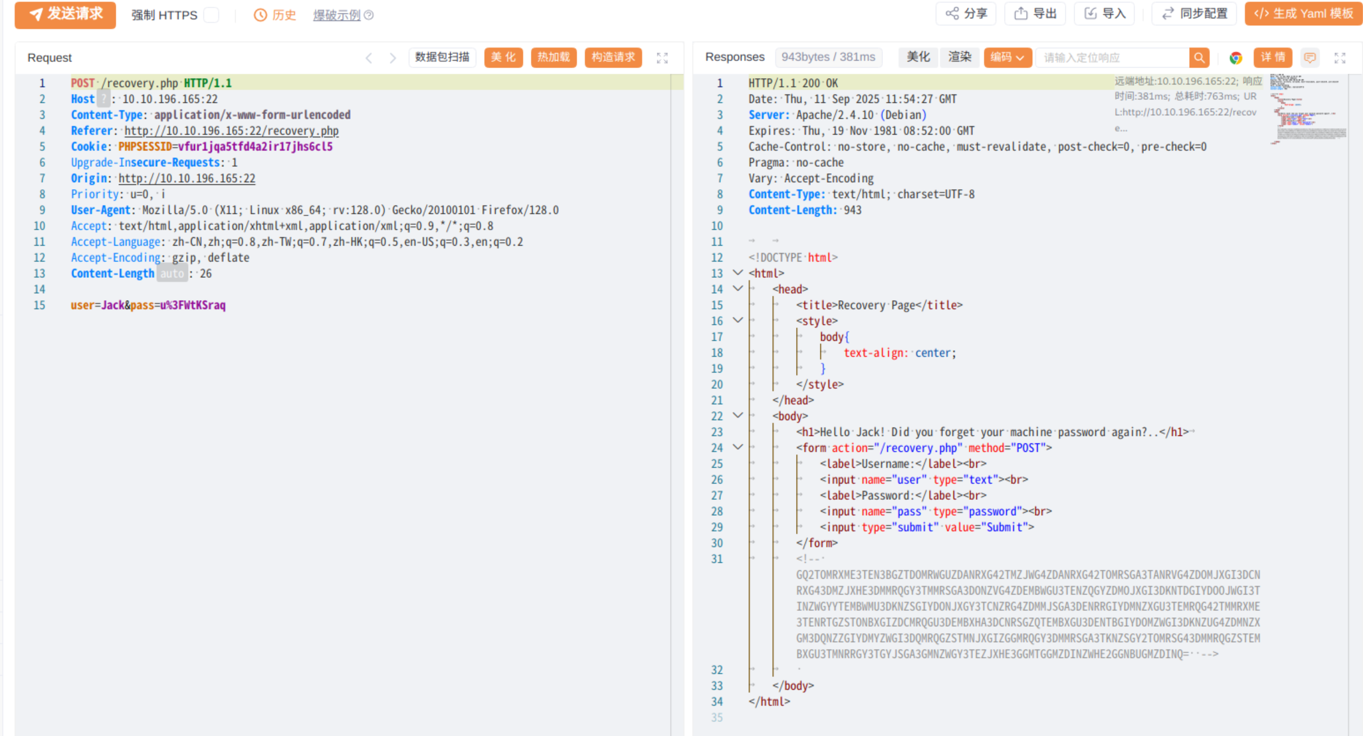
Task: Expand the Responses panel to fullscreen
Action: pyautogui.click(x=1339, y=58)
